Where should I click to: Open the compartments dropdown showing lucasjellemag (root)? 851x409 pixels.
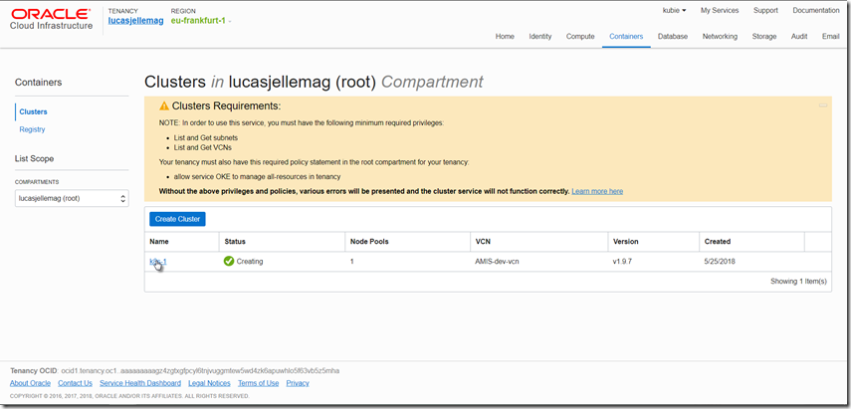pyautogui.click(x=72, y=198)
